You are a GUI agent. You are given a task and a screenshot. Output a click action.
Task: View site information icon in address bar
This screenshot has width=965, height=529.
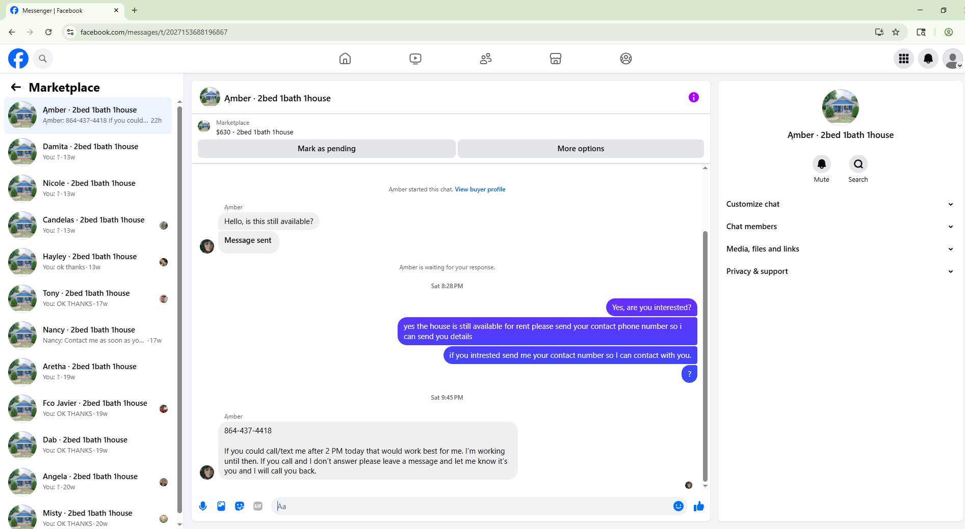tap(70, 32)
